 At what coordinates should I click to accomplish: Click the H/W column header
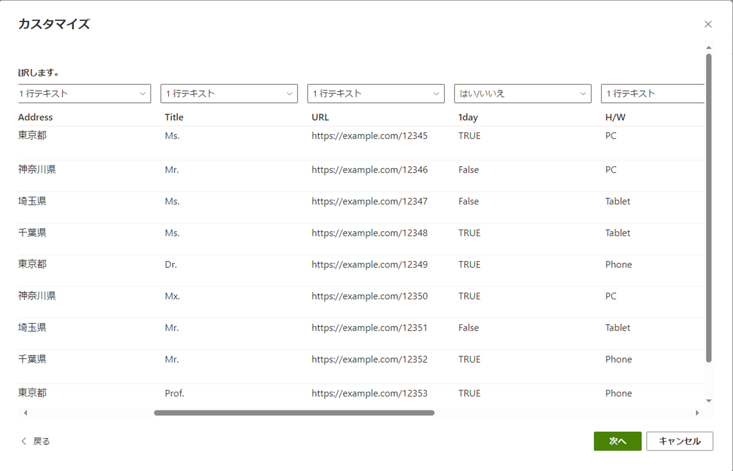click(x=615, y=117)
